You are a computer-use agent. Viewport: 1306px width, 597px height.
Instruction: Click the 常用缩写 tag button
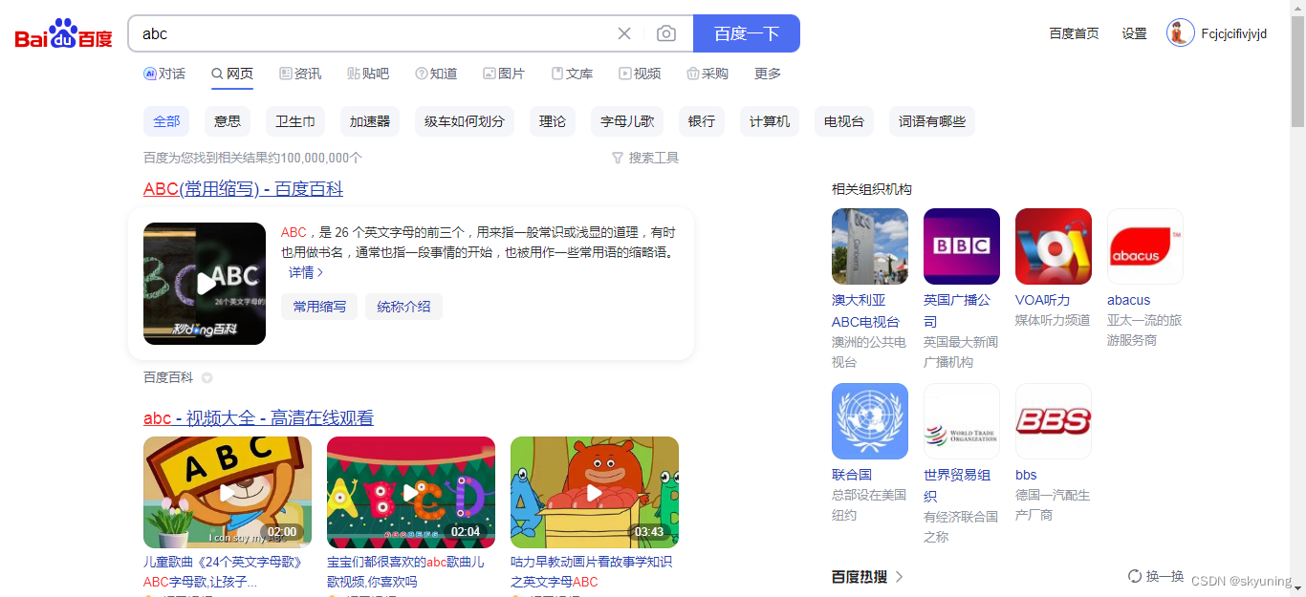319,307
